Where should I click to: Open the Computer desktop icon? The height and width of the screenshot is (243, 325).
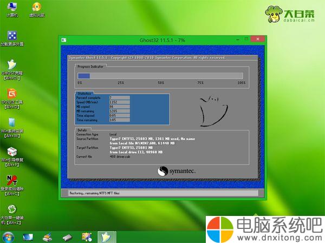(12, 9)
